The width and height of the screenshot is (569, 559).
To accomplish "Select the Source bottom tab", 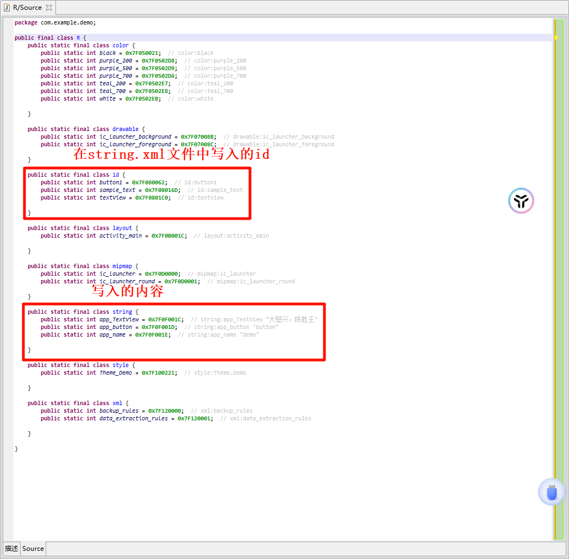I will click(33, 548).
